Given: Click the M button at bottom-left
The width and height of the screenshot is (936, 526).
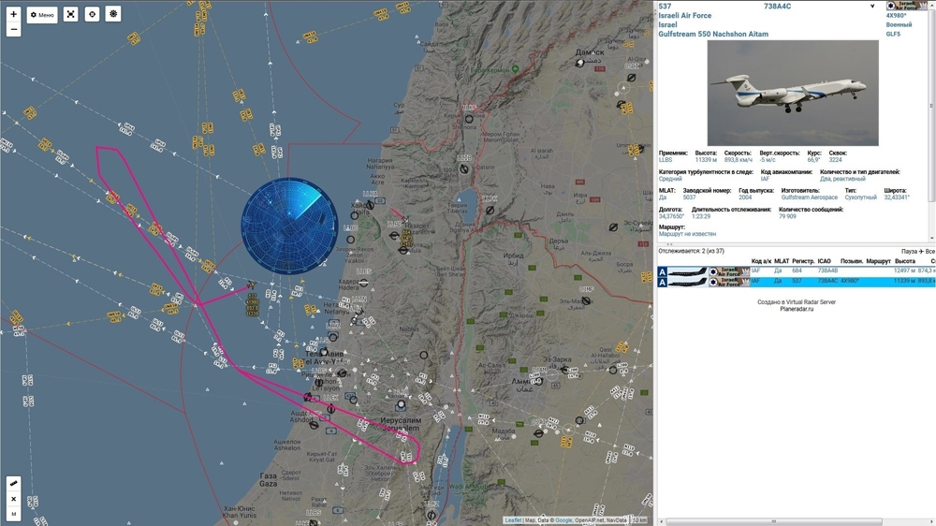Looking at the screenshot, I should (13, 514).
